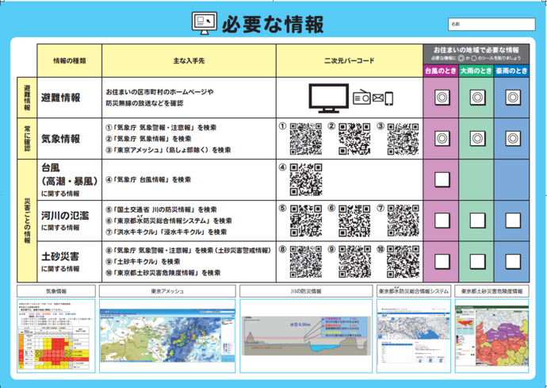Select the 豪雨のとき column header
Image resolution: width=547 pixels, height=388 pixels.
coord(511,71)
